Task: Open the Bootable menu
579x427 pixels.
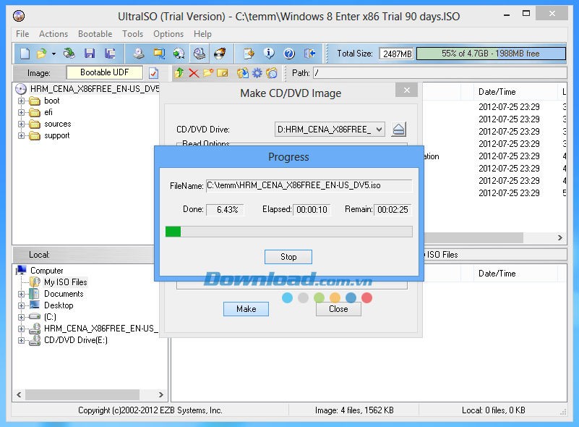Action: 95,34
